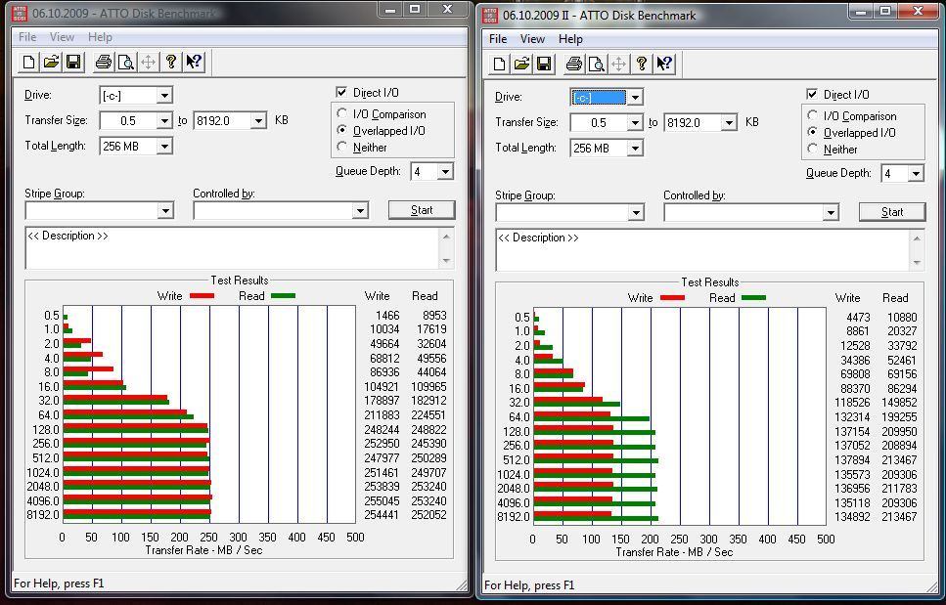Open Total Length dropdown in right window
The width and height of the screenshot is (946, 605).
[x=635, y=148]
